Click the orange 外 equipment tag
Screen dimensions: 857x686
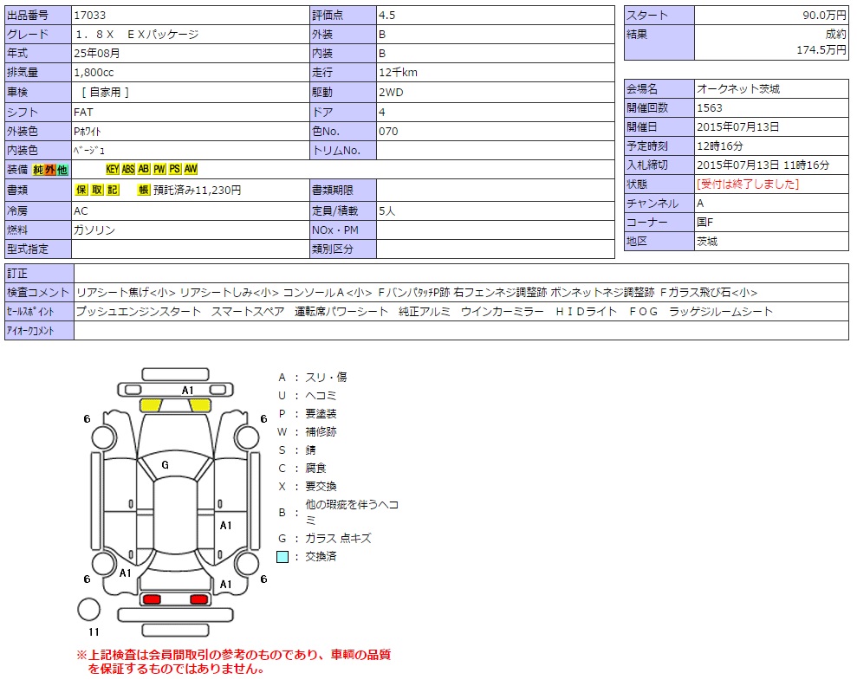[49, 170]
